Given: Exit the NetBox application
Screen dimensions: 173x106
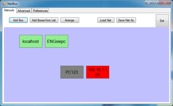Looking at the screenshot, I should click(x=162, y=21).
